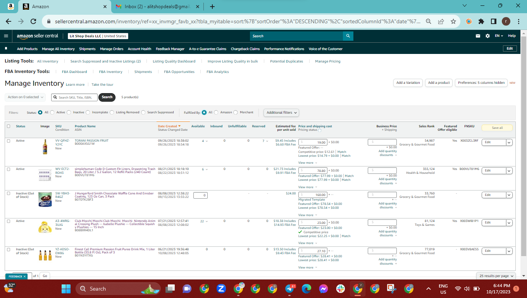The width and height of the screenshot is (527, 298).
Task: Open the buyer messages envelope icon
Action: click(478, 36)
